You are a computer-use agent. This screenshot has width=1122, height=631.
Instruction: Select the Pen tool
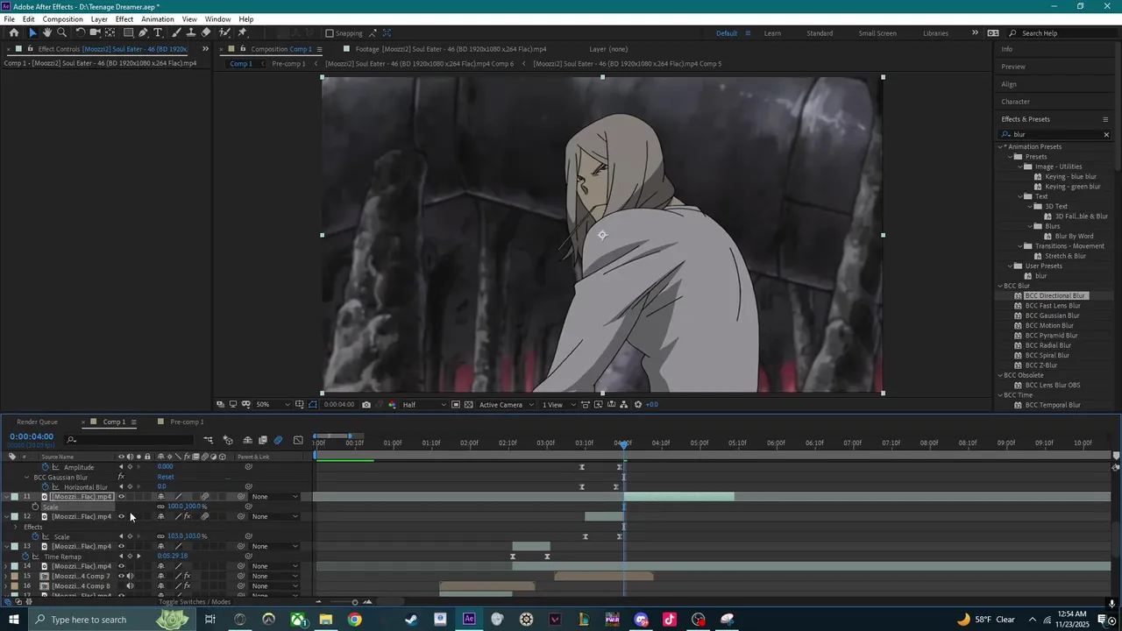click(143, 32)
